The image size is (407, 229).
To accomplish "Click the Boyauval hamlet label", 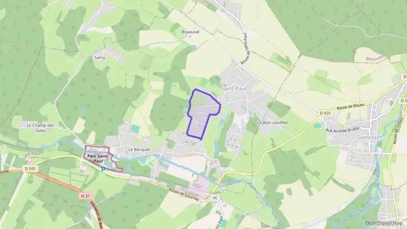I will click(190, 32).
